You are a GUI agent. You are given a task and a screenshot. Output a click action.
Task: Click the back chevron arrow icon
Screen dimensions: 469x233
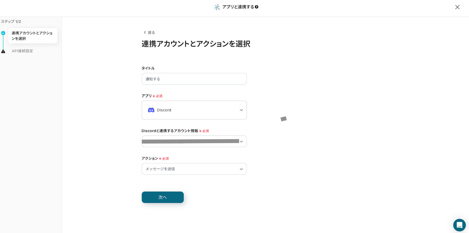click(145, 32)
